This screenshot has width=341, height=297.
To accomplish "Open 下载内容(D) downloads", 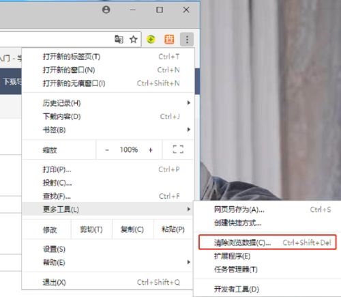I will click(x=108, y=117).
